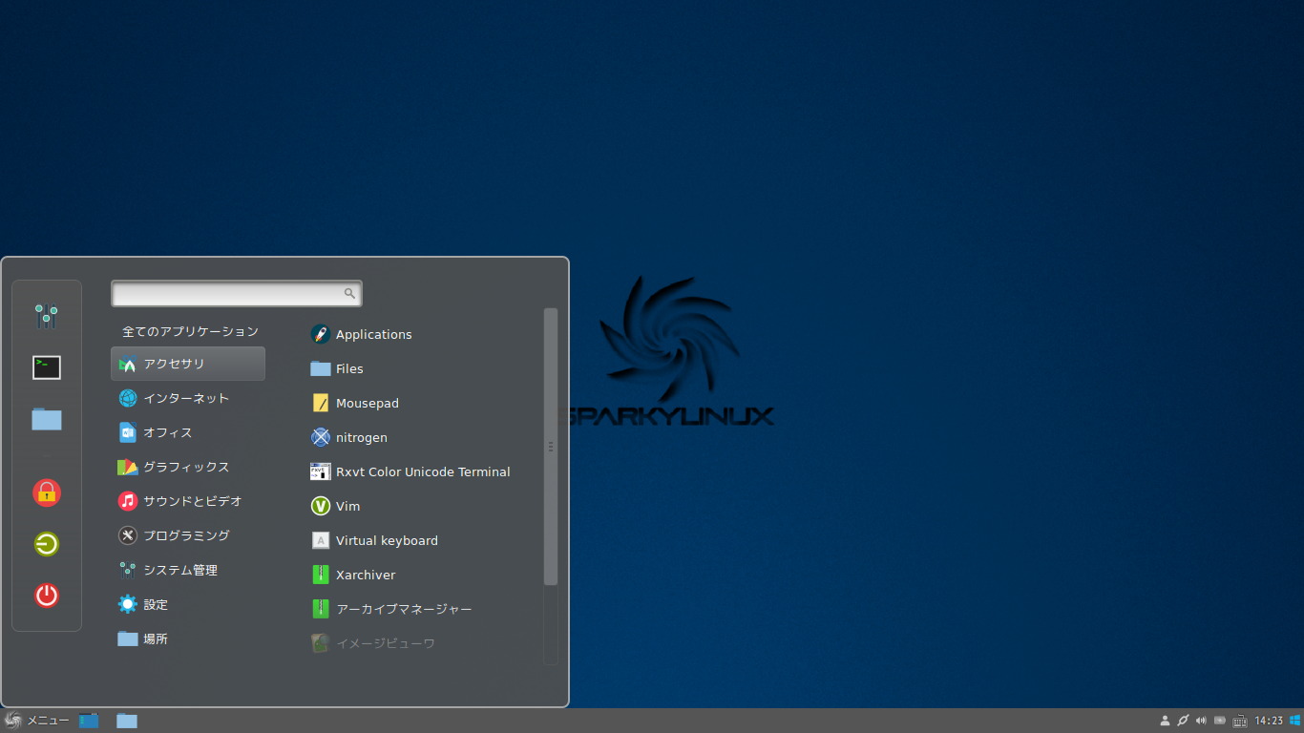Open file manager folder in favorites sidebar
This screenshot has width=1304, height=733.
coord(47,419)
